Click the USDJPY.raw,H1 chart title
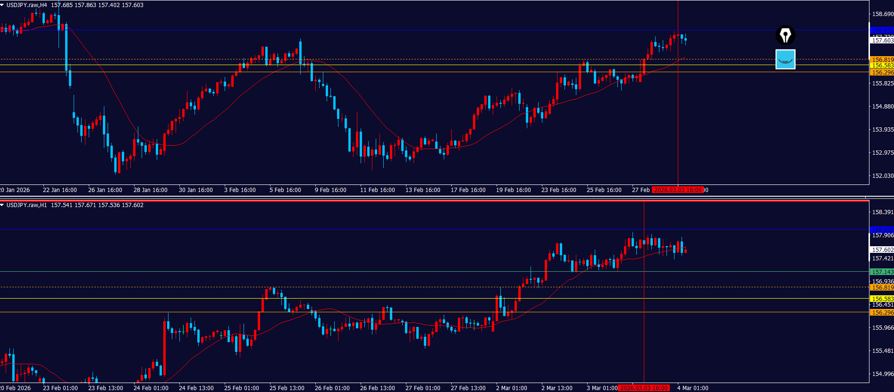 coord(26,205)
